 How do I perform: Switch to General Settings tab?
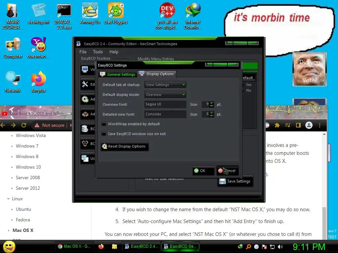point(118,74)
